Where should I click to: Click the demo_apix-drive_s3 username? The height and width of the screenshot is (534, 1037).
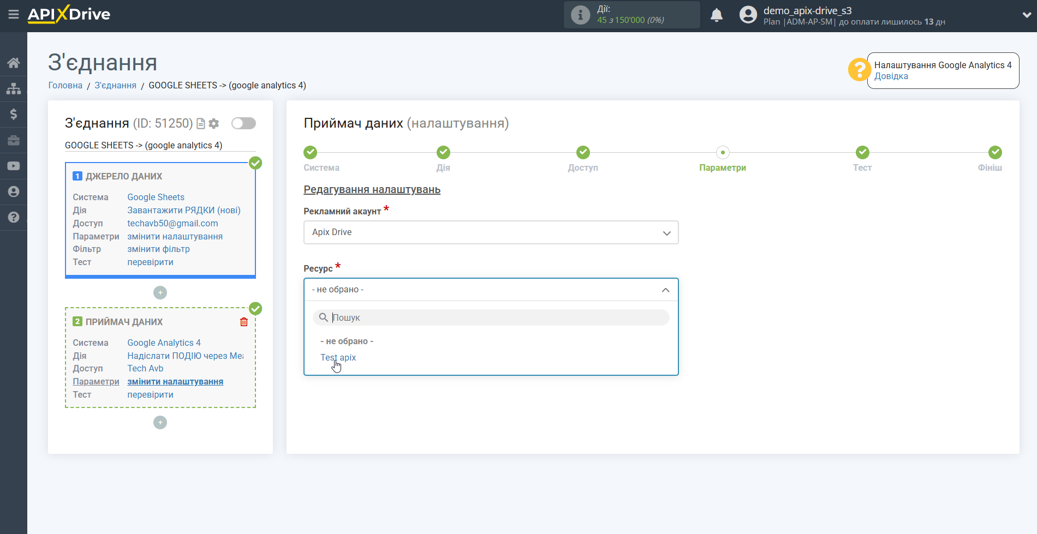(807, 10)
